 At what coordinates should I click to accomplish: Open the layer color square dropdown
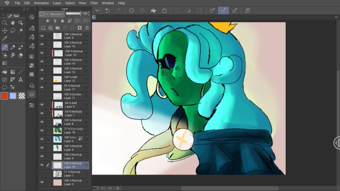click(x=44, y=14)
